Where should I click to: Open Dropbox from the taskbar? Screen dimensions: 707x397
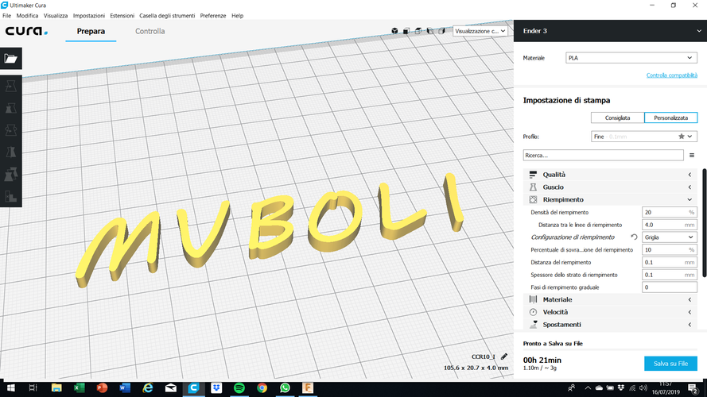[x=216, y=387]
